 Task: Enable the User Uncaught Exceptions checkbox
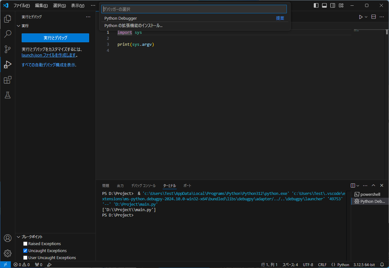tap(25, 258)
